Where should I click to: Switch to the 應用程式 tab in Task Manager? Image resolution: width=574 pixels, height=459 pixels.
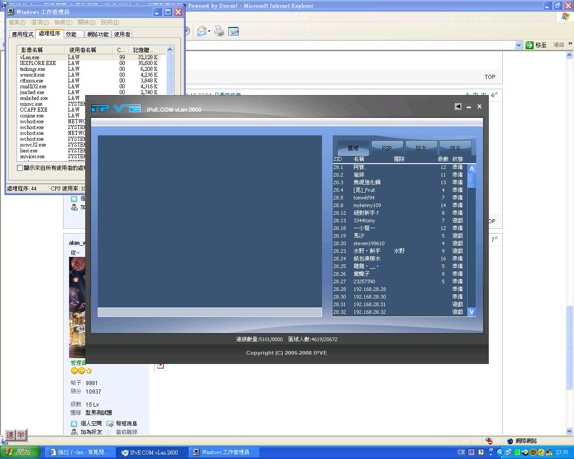click(x=22, y=34)
